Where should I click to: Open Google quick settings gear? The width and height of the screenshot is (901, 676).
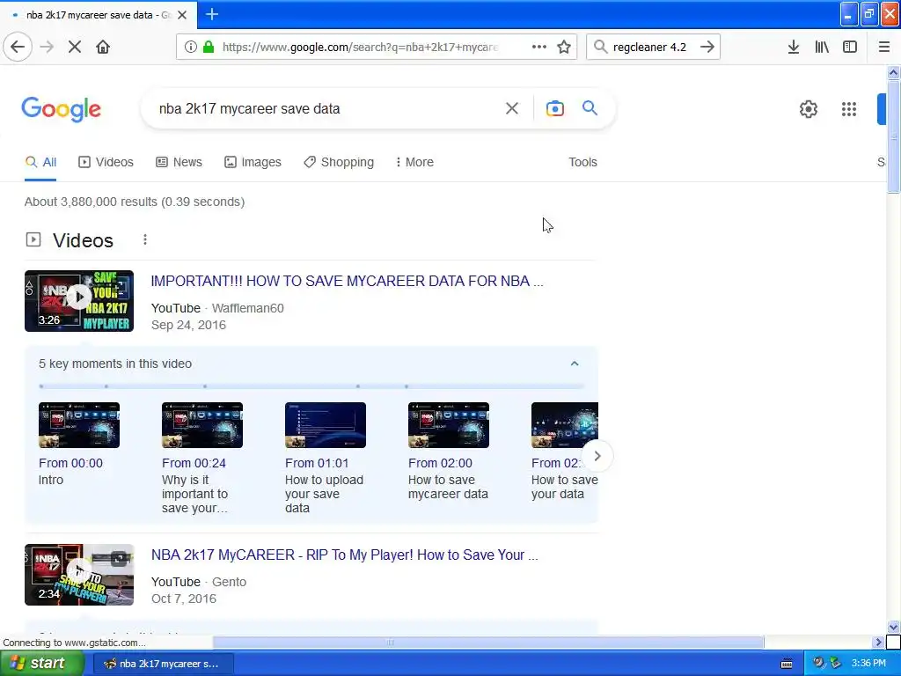(809, 108)
